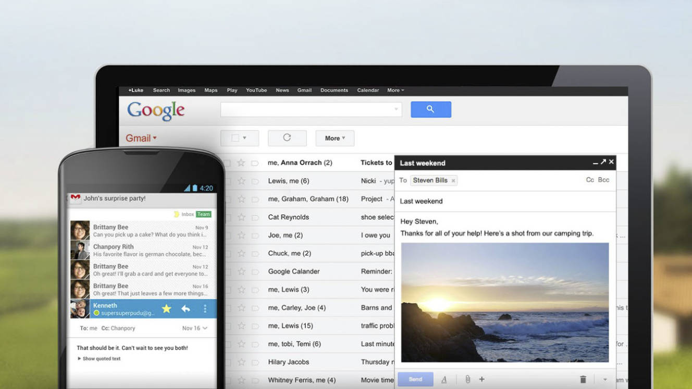Tap Chanpory Rith's Nov 12 message on phone

[143, 250]
